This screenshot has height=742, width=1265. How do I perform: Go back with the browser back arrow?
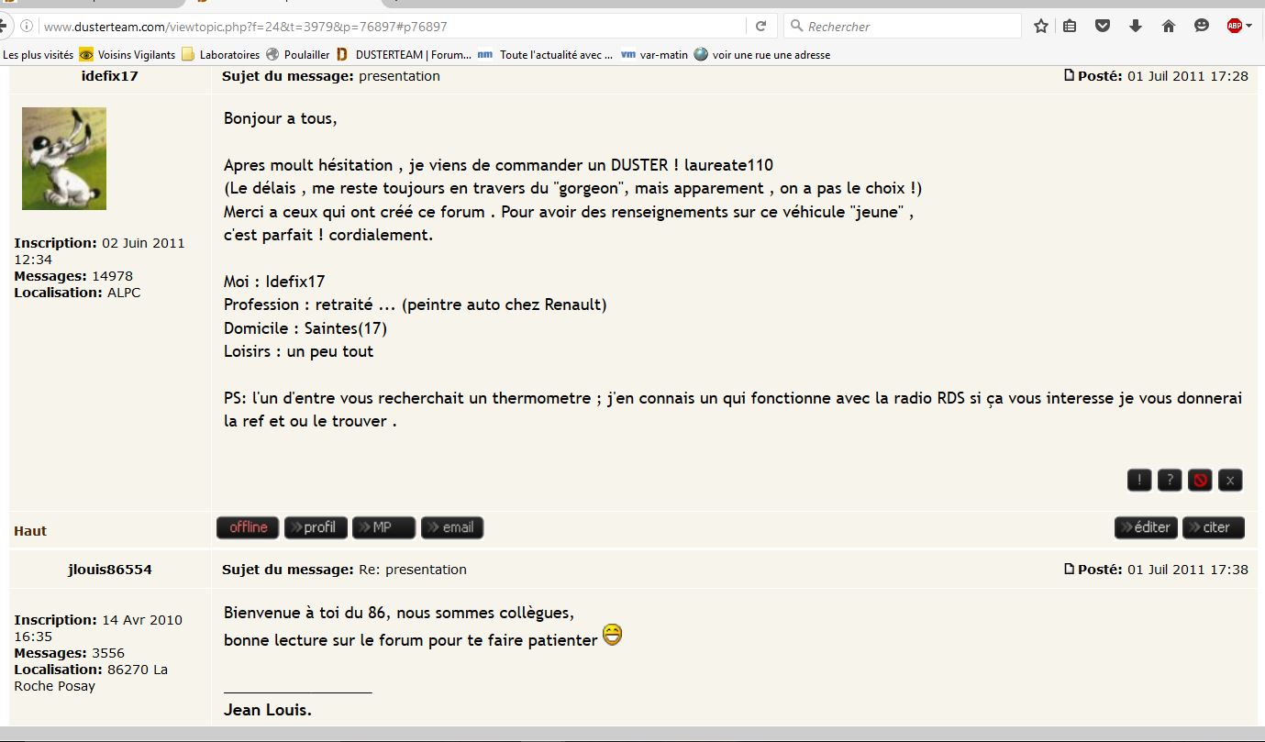5,27
